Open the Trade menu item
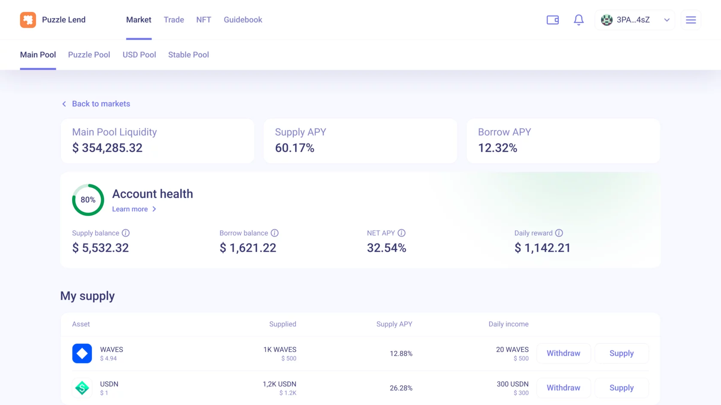This screenshot has height=405, width=721. click(174, 20)
